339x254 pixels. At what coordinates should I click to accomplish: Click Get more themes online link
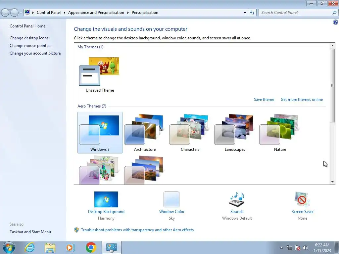302,100
